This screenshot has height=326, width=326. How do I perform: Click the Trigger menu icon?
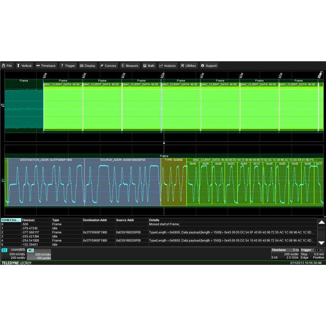(62, 66)
